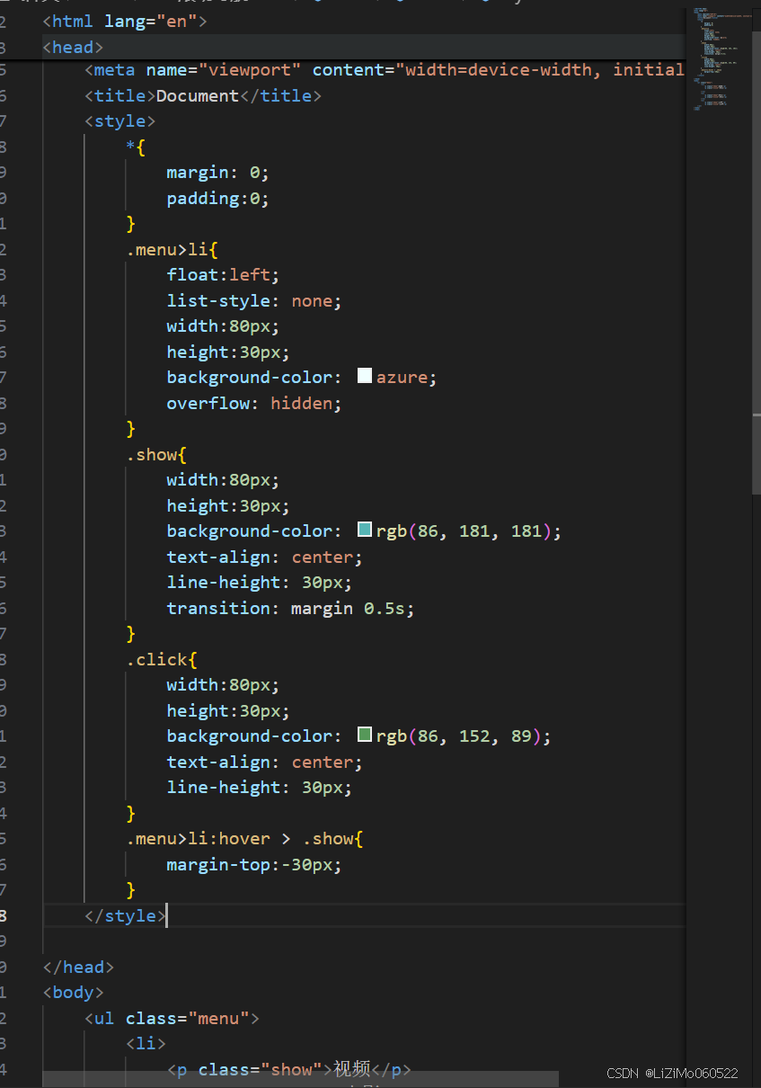761x1088 pixels.
Task: Click the .click class selector
Action: pos(155,659)
